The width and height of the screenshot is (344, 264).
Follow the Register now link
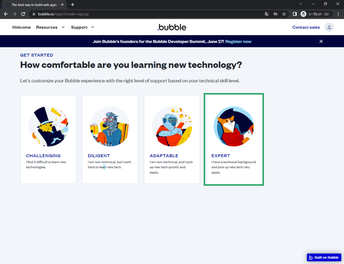(238, 42)
